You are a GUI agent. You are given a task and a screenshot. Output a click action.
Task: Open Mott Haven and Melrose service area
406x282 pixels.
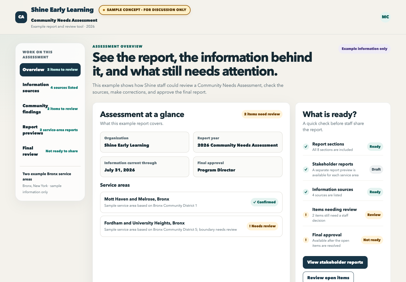point(191,202)
